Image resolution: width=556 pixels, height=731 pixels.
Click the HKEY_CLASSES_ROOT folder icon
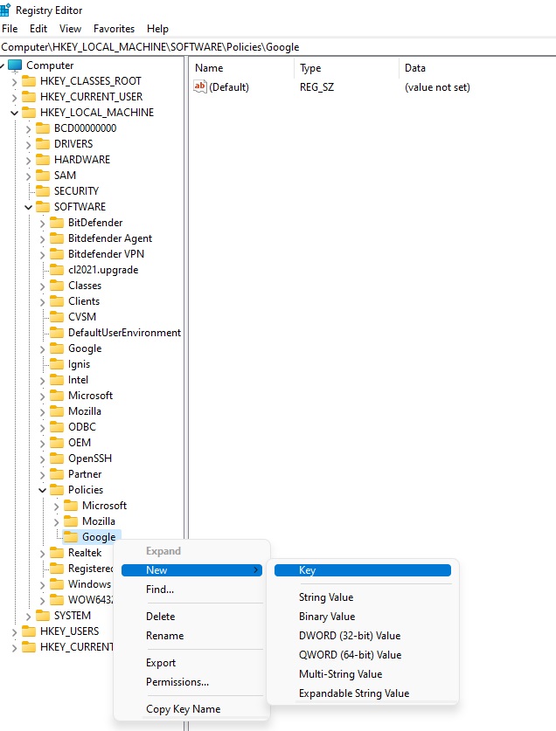click(29, 81)
